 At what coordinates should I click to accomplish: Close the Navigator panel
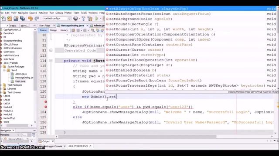click(x=13, y=130)
